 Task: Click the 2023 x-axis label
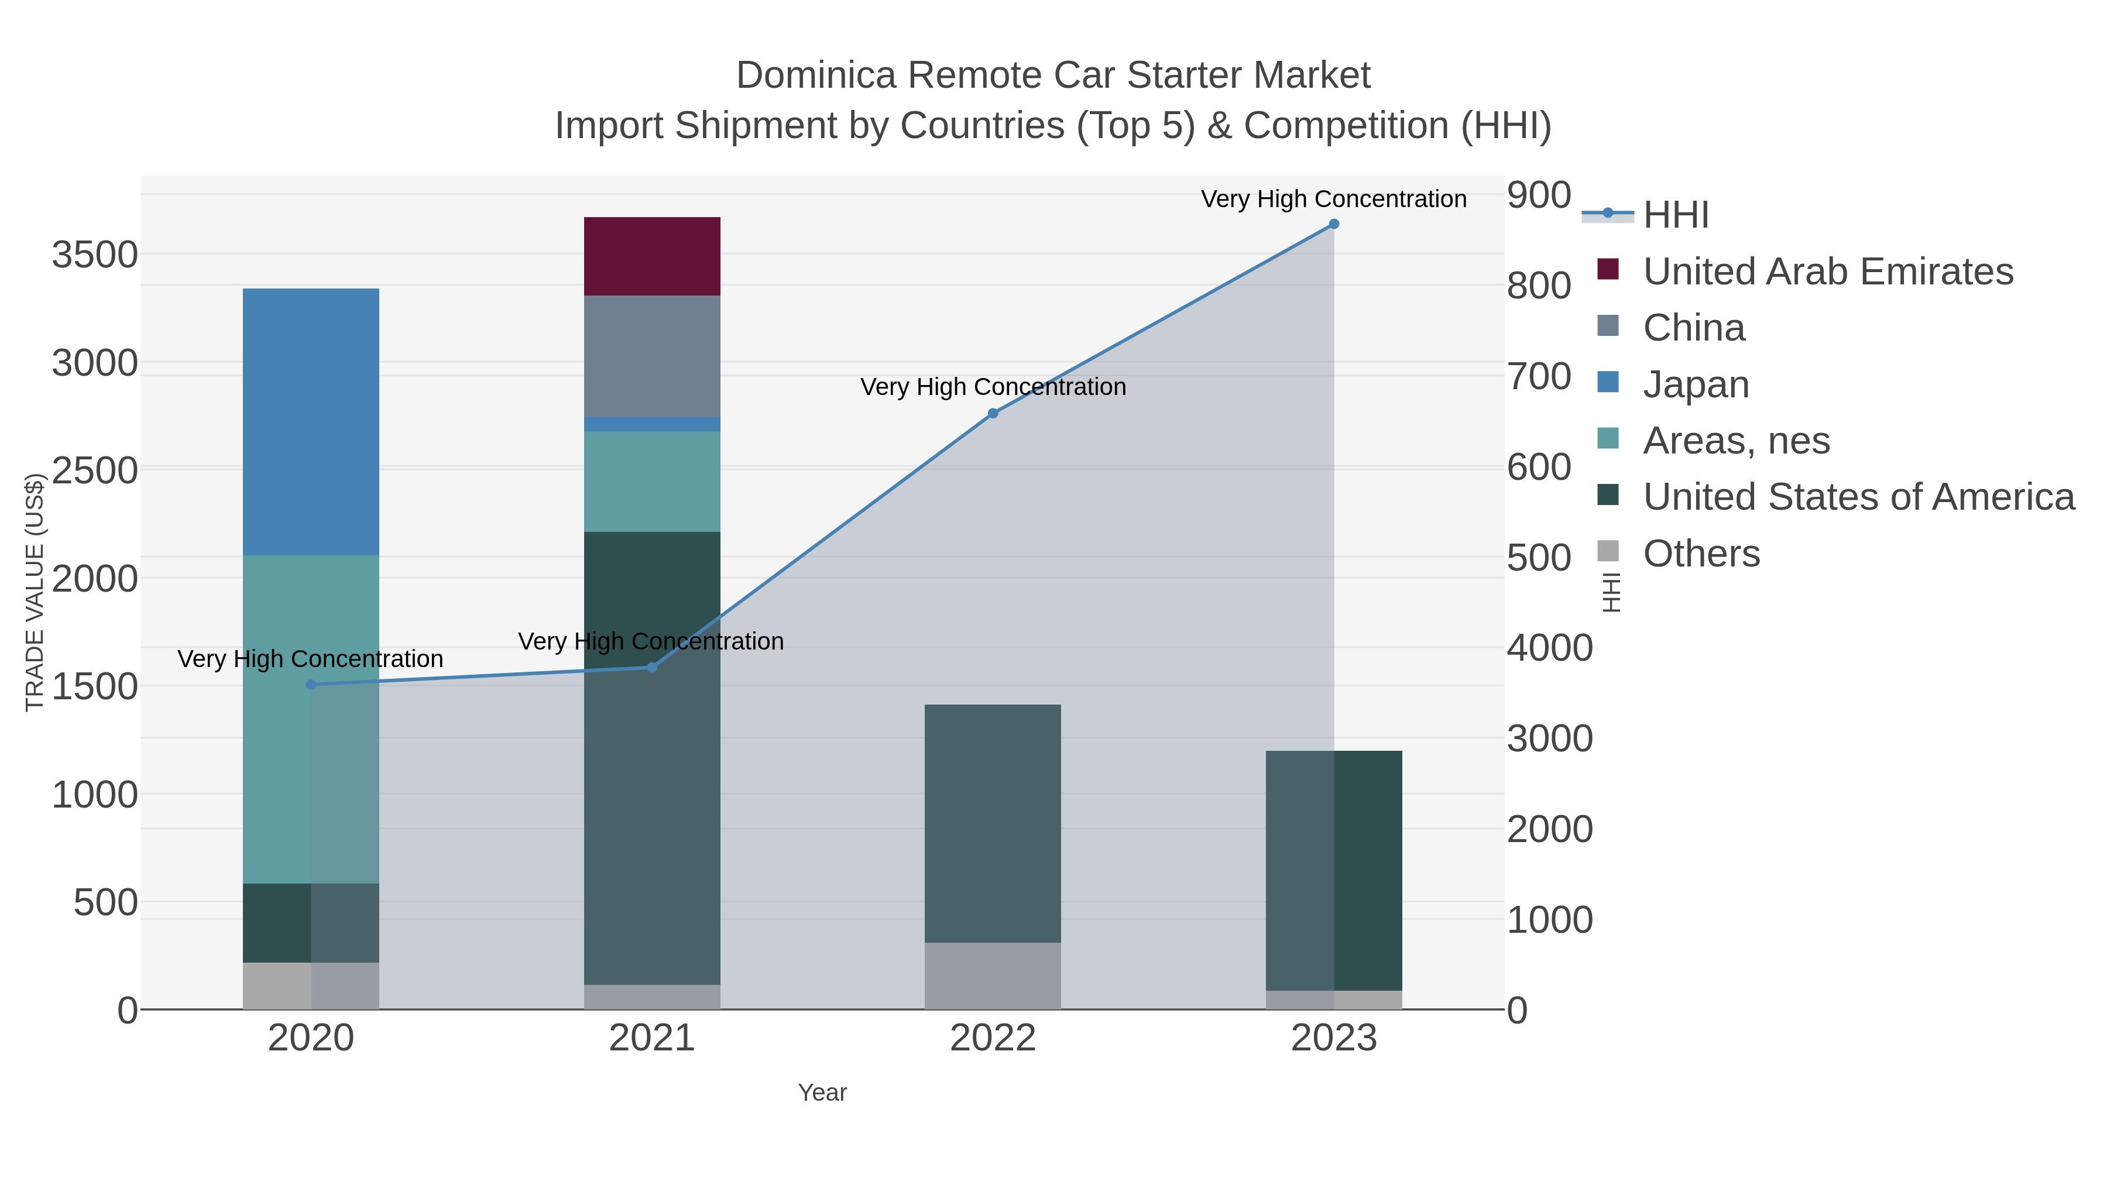tap(1334, 1039)
